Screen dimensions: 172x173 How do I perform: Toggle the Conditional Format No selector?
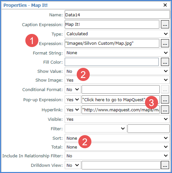pyautogui.click(x=73, y=89)
